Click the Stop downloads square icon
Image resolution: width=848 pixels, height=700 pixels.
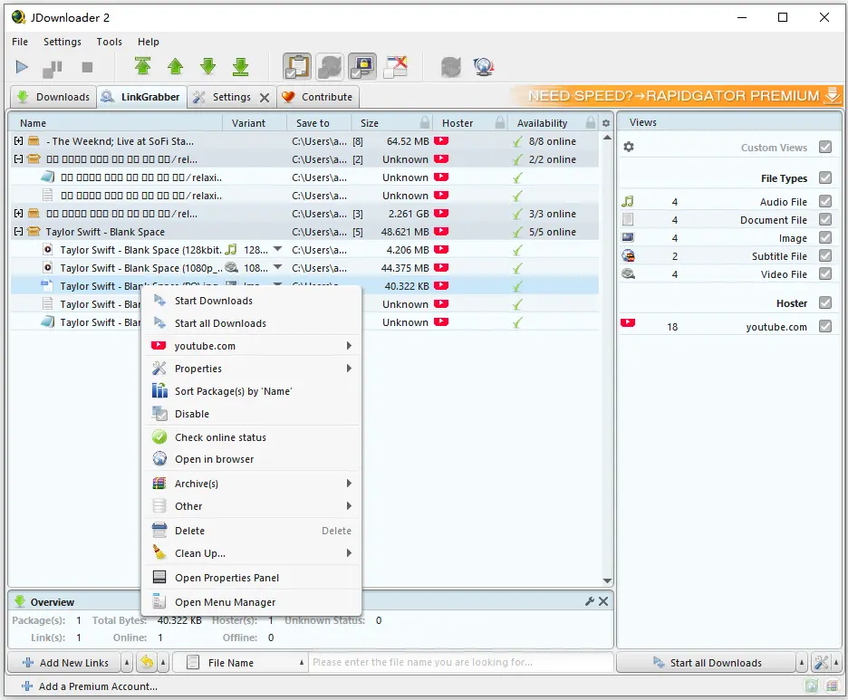(x=87, y=67)
